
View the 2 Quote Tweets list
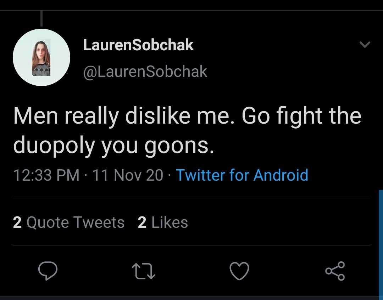point(69,222)
